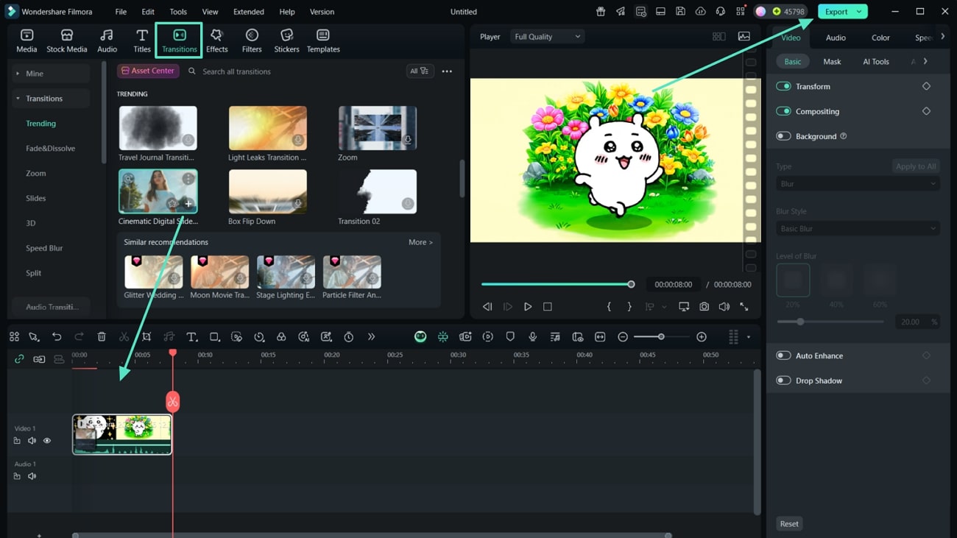
Task: Click the More link in recommendations
Action: click(x=420, y=242)
